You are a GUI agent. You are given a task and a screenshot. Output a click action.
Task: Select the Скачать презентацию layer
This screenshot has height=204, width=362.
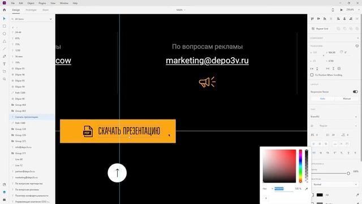click(32, 117)
